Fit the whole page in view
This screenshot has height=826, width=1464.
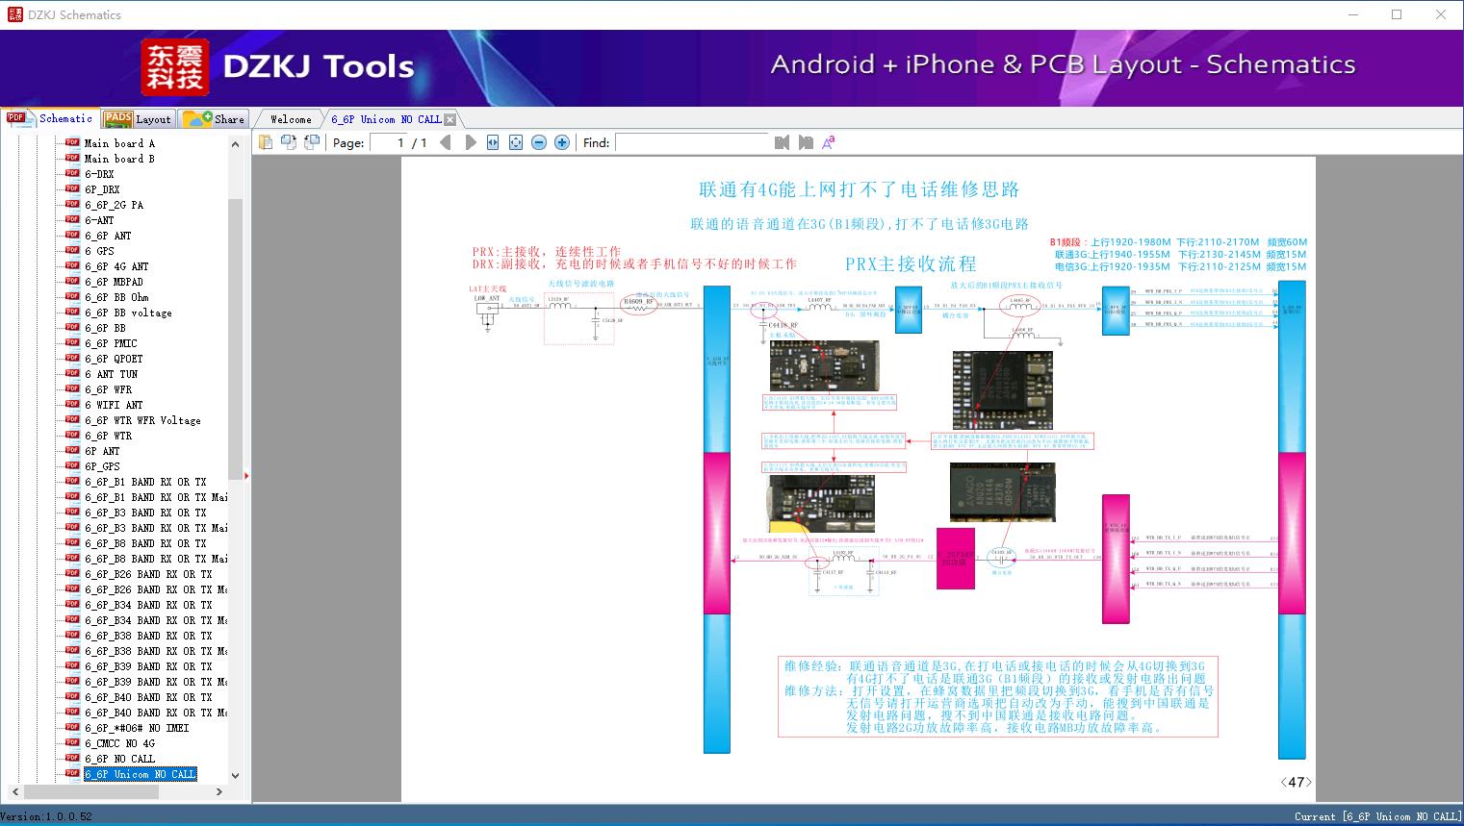516,142
